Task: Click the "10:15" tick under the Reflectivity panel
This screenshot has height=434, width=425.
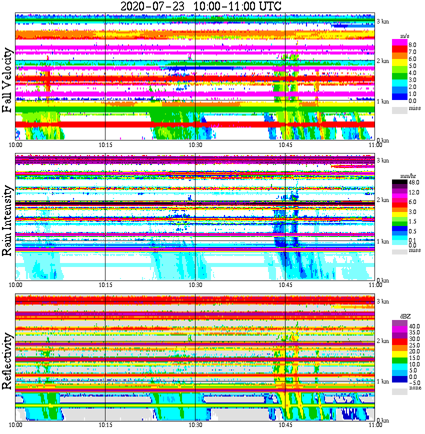Action: (x=105, y=425)
